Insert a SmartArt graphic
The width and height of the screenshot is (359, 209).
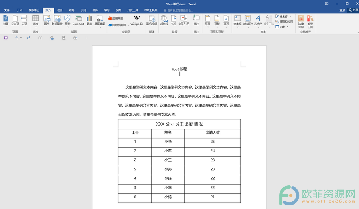[x=78, y=20]
